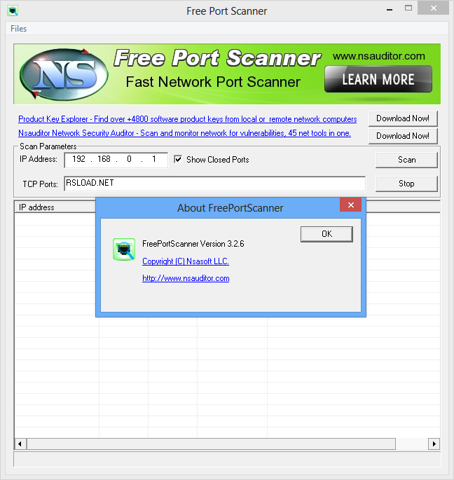Click the FreePortScanner icon in About dialog
This screenshot has width=454, height=480.
click(124, 249)
